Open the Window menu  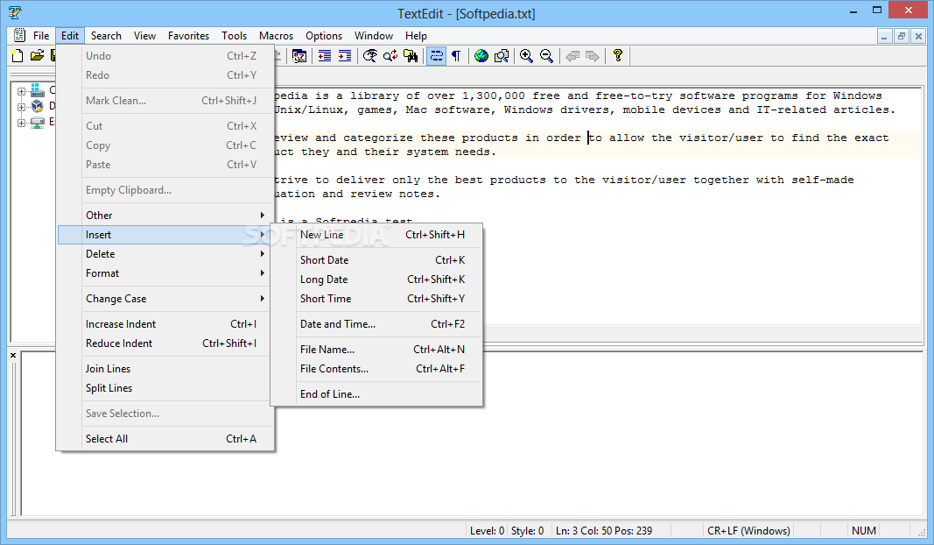pos(374,36)
